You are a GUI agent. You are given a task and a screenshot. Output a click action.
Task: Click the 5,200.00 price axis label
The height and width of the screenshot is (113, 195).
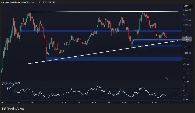(187, 10)
